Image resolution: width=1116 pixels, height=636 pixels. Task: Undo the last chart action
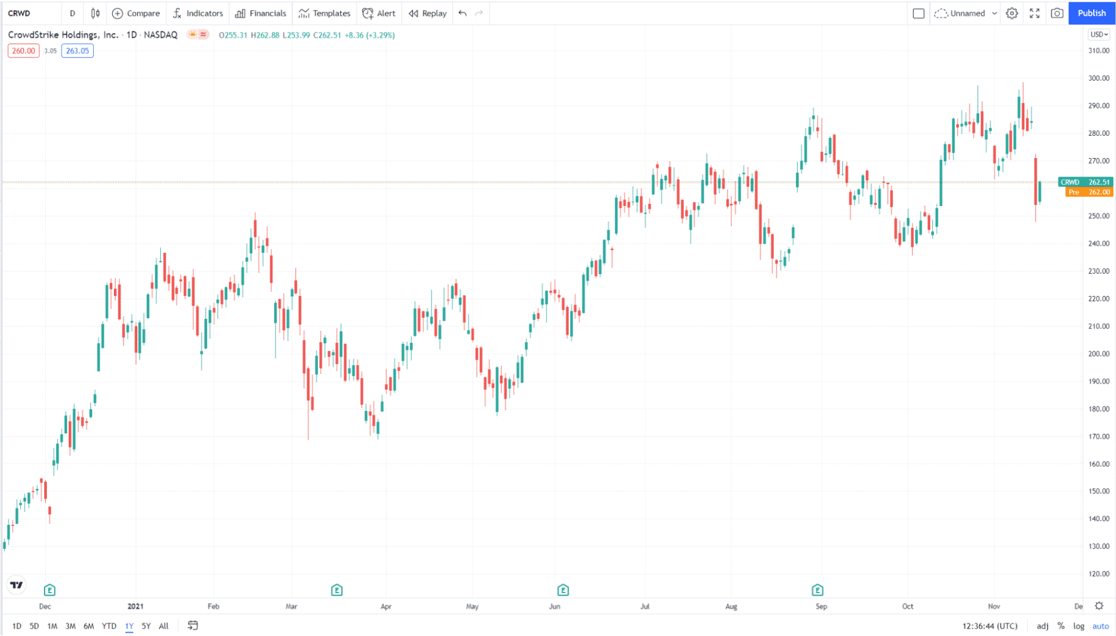[462, 13]
